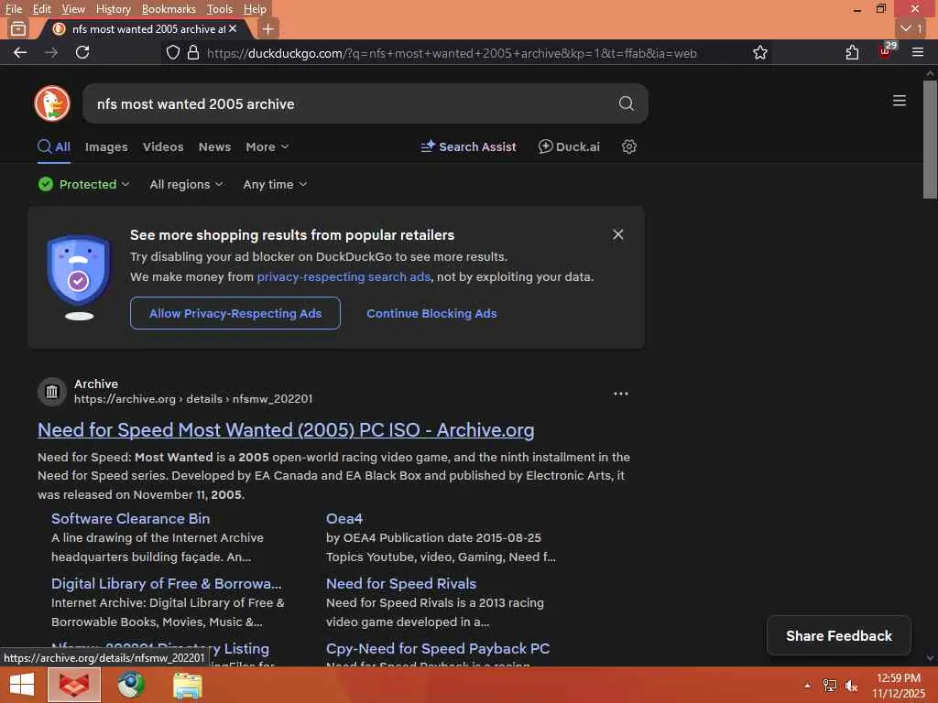Open the Edit menu
The width and height of the screenshot is (938, 703).
41,9
